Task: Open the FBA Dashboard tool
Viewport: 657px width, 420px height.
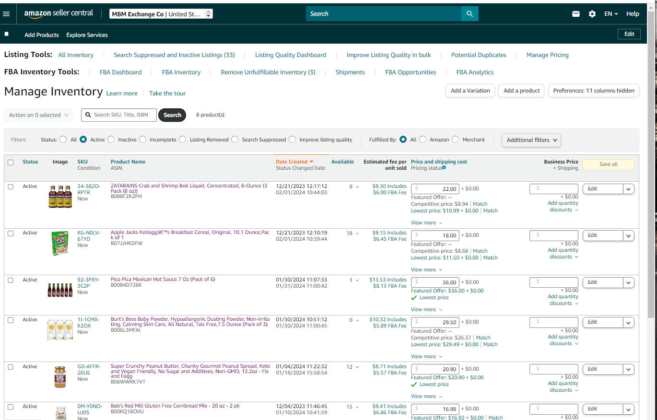Action: (121, 72)
